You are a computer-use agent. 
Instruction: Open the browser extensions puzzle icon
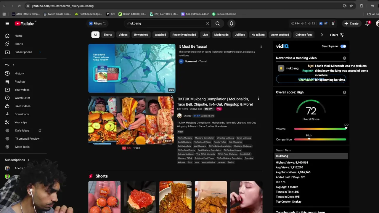pyautogui.click(x=362, y=6)
